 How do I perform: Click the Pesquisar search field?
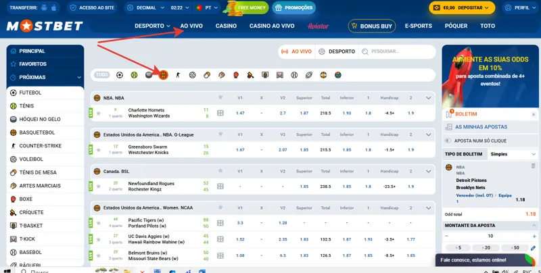coord(396,51)
